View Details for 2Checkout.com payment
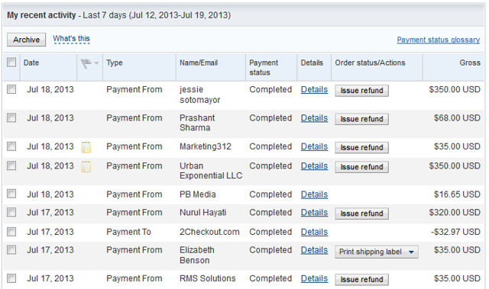Viewport: 489px width, 289px height. coord(314,232)
